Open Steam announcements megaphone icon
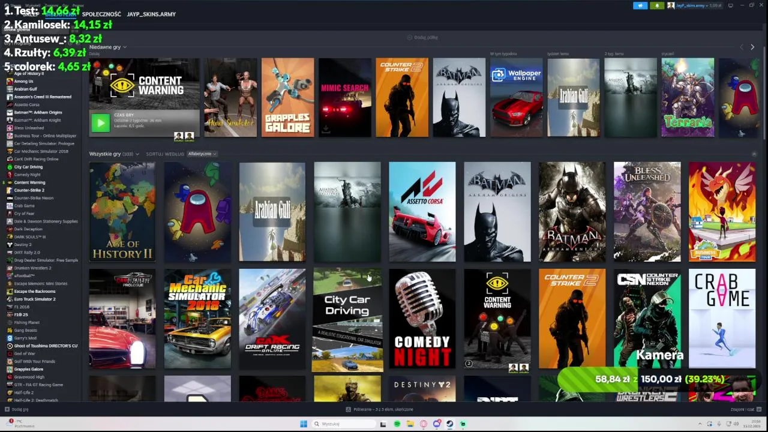This screenshot has height=432, width=768. (640, 5)
